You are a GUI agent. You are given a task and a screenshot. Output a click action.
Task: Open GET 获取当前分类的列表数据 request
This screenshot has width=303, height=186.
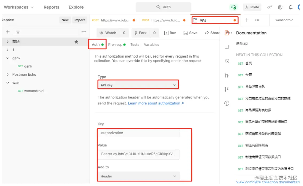tap(259, 134)
